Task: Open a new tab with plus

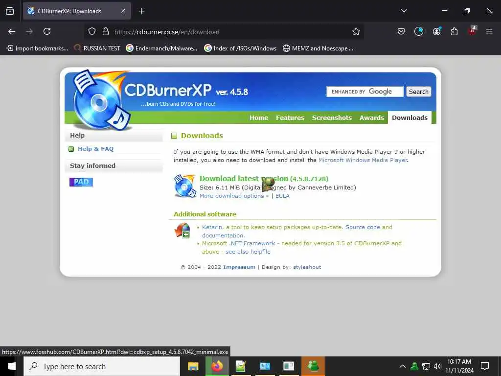Action: 141,11
